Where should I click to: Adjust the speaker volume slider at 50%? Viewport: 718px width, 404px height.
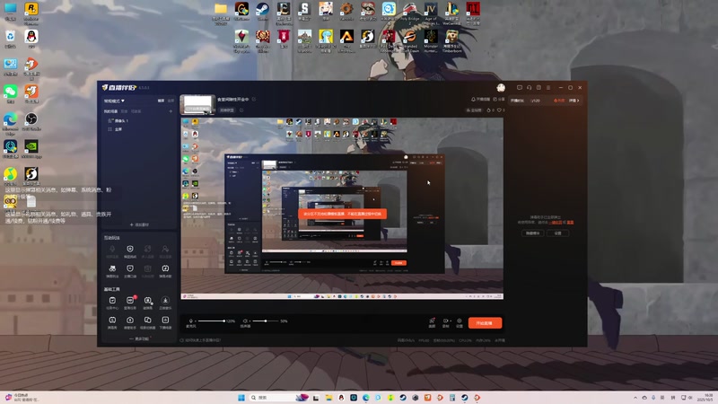[x=265, y=321]
